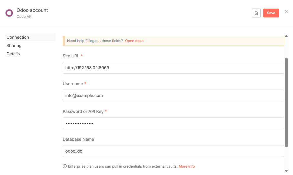Click More info about external vaults
Image resolution: width=293 pixels, height=175 pixels.
click(187, 166)
